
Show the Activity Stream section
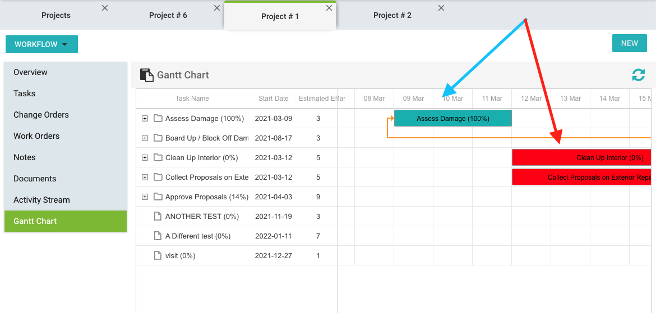[x=66, y=200]
